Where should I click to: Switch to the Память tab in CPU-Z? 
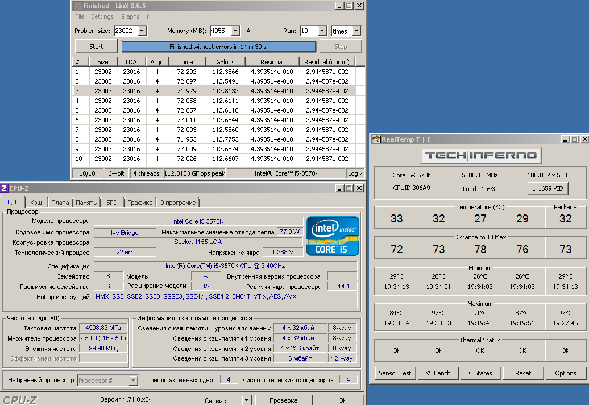pos(86,202)
